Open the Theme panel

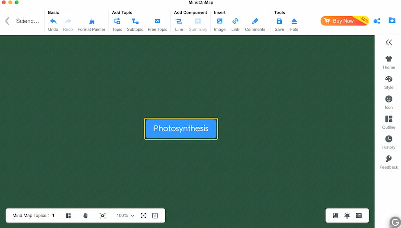[389, 62]
